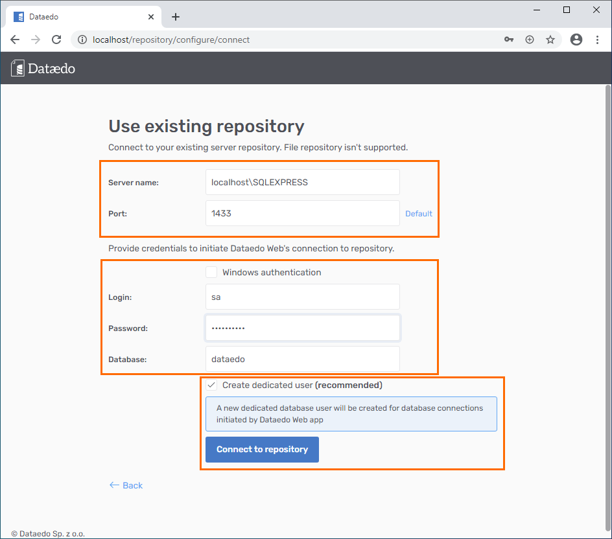The image size is (612, 539).
Task: Focus the Password field
Action: [302, 328]
